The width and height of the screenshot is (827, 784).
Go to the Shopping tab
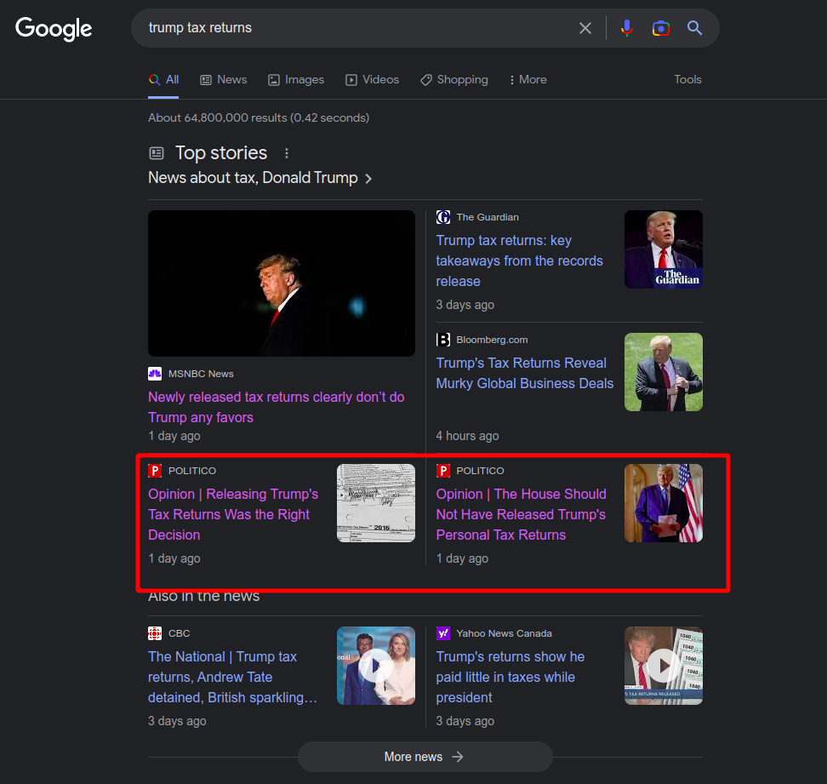tap(453, 80)
